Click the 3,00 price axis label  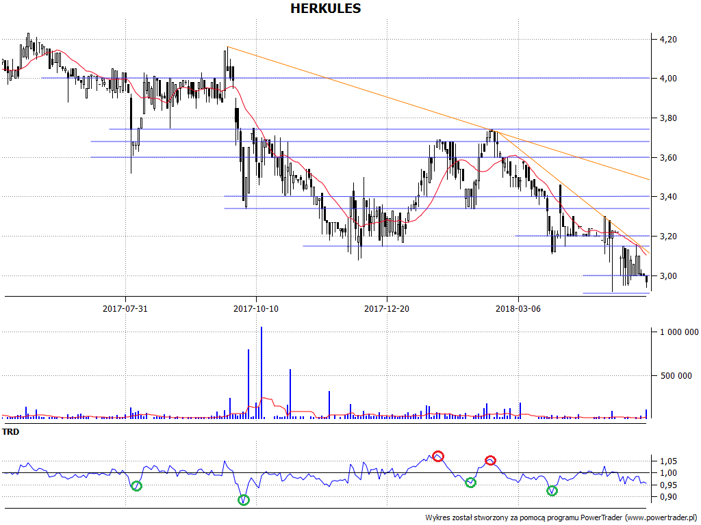(668, 276)
